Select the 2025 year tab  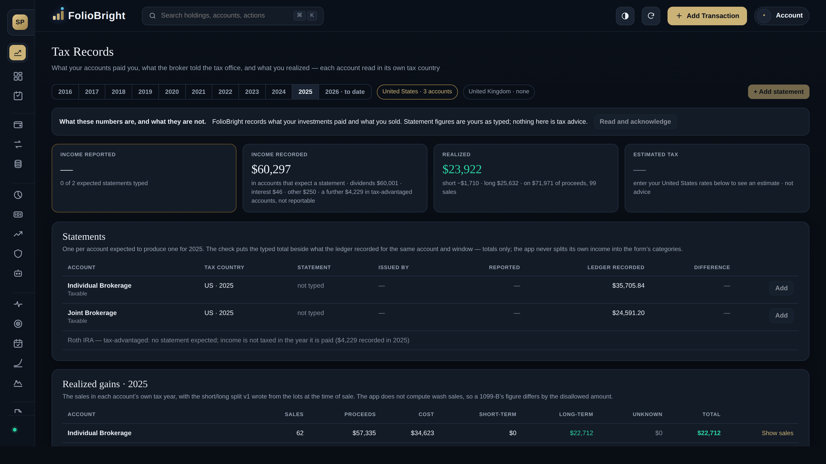pyautogui.click(x=305, y=92)
